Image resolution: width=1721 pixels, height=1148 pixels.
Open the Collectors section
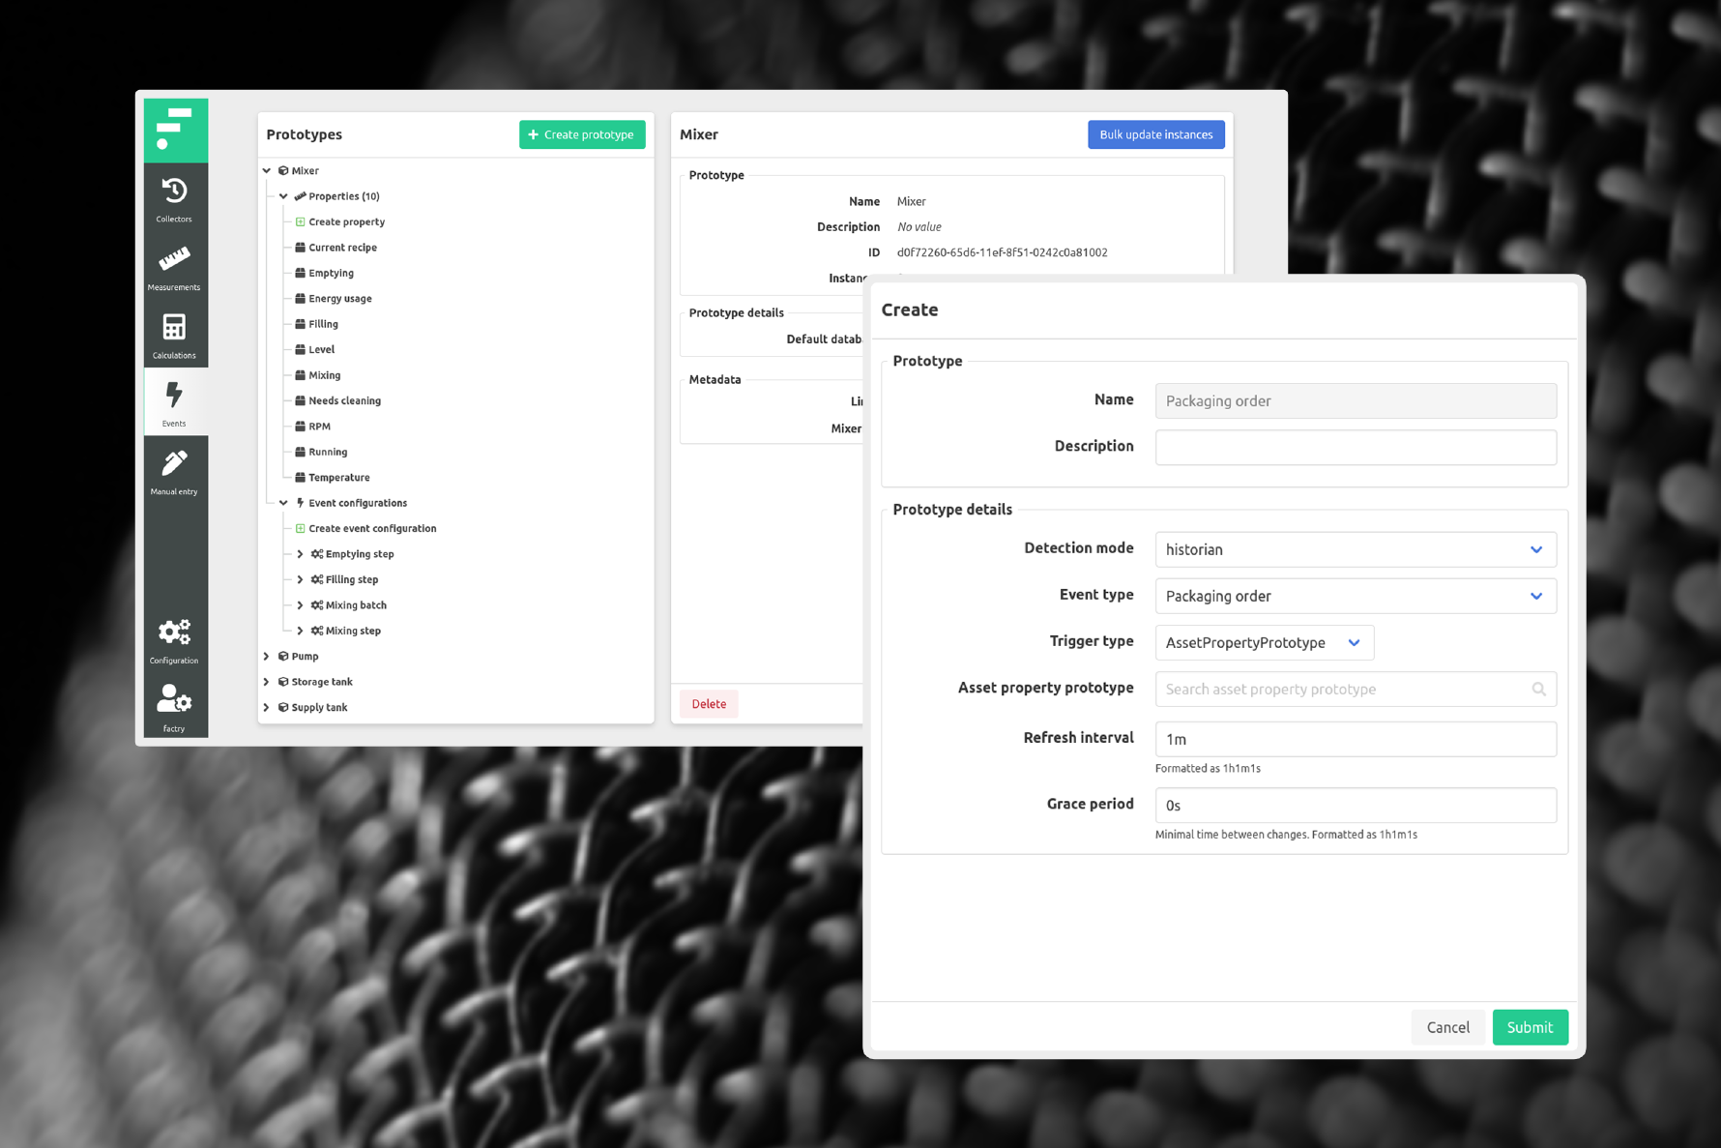pos(175,198)
